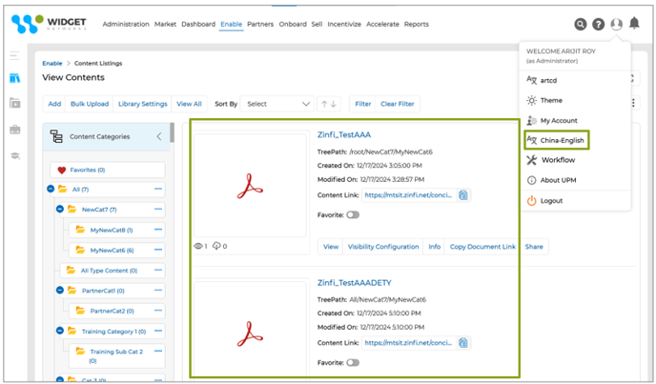
Task: Open the Sort By select dropdown
Action: (277, 104)
